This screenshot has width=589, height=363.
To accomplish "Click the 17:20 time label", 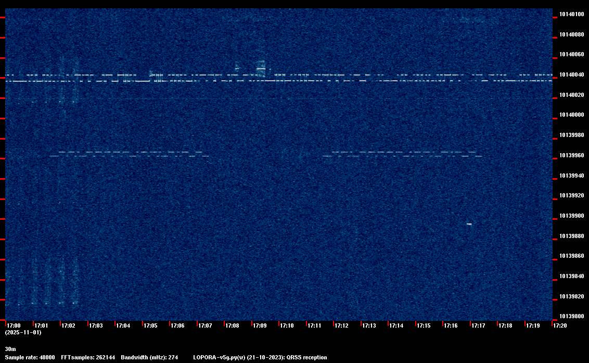I will click(560, 326).
